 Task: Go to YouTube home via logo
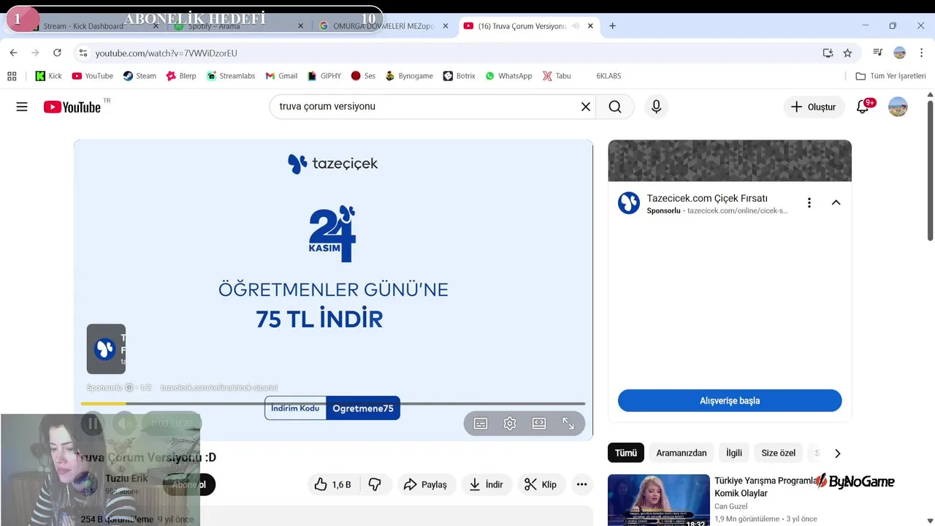pyautogui.click(x=72, y=107)
